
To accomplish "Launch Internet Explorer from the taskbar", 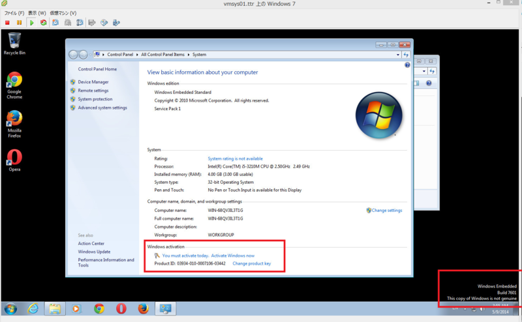I will 33,309.
